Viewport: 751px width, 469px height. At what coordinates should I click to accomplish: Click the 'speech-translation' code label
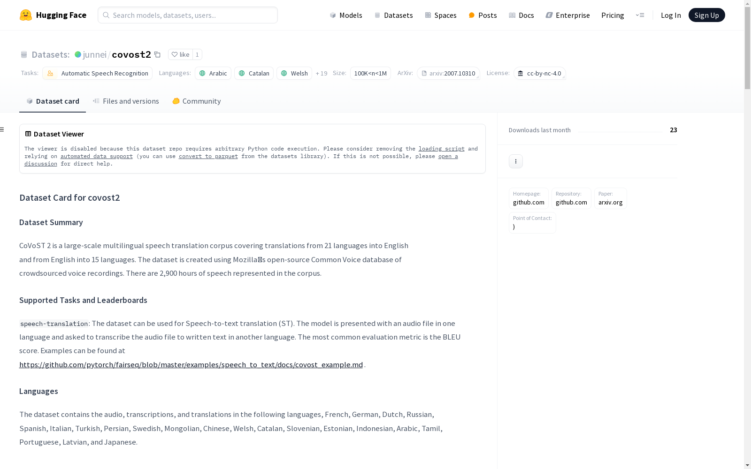point(54,324)
